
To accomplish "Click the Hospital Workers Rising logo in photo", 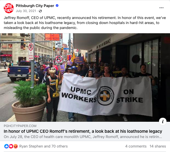I will [x=105, y=96].
